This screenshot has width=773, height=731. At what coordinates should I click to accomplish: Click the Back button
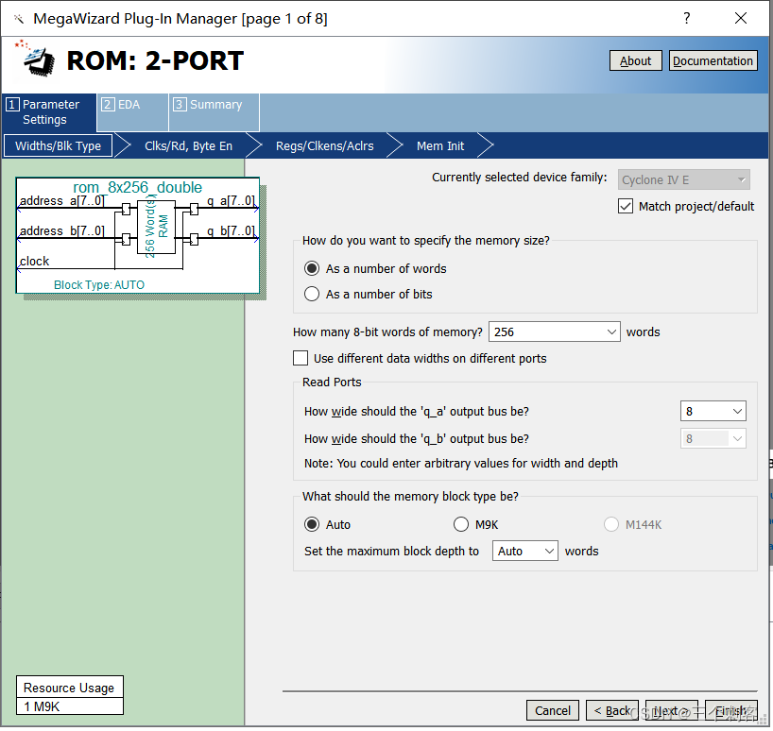click(611, 710)
